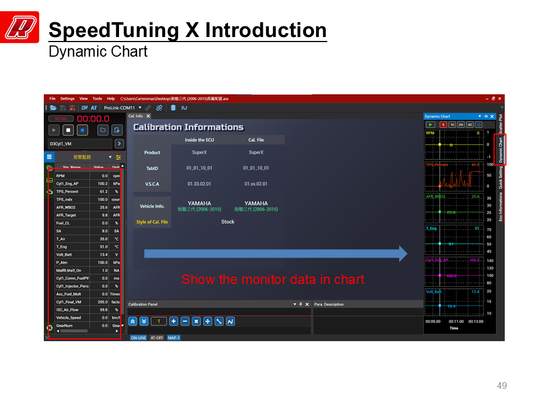Click the IU toolbar icon
This screenshot has height=404, width=539.
coord(184,108)
